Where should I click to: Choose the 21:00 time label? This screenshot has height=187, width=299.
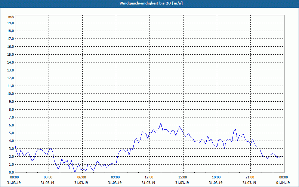pos(250,177)
